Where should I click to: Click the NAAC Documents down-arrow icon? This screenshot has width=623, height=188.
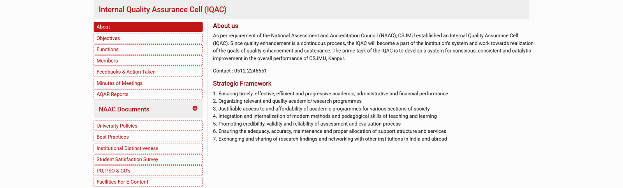(195, 108)
